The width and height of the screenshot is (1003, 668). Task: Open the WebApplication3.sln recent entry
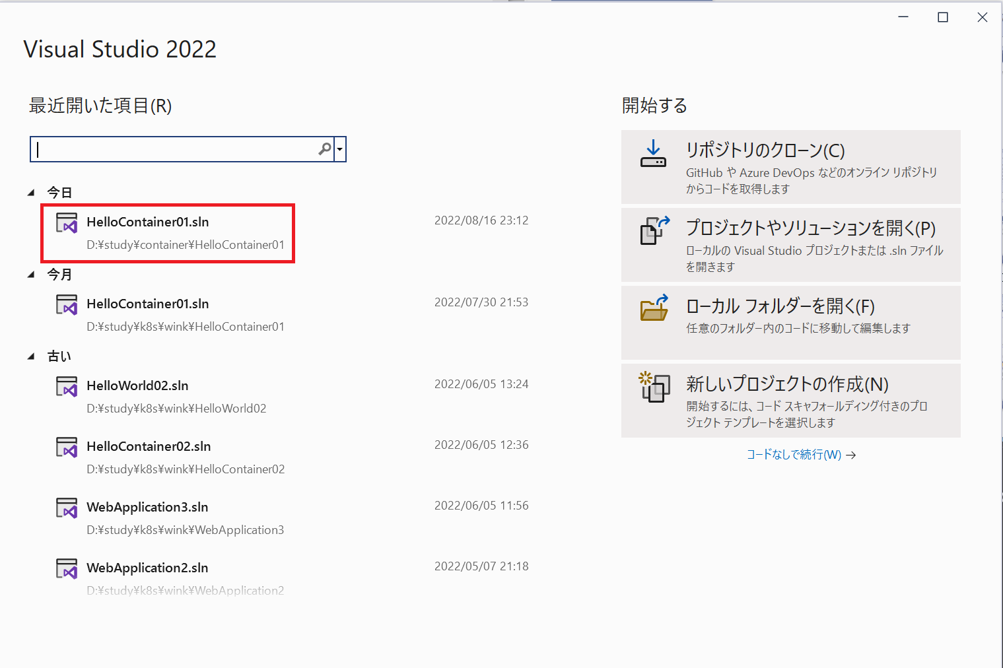tap(291, 518)
